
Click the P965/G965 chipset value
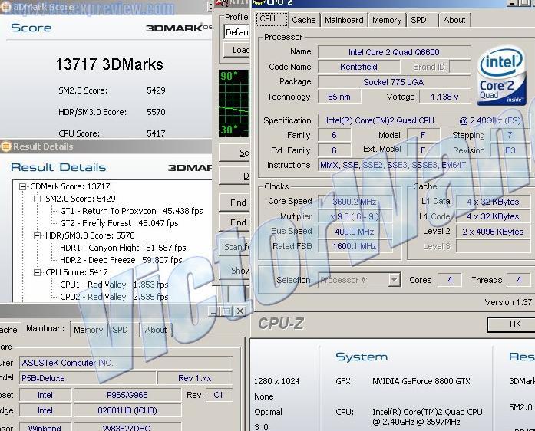(127, 395)
